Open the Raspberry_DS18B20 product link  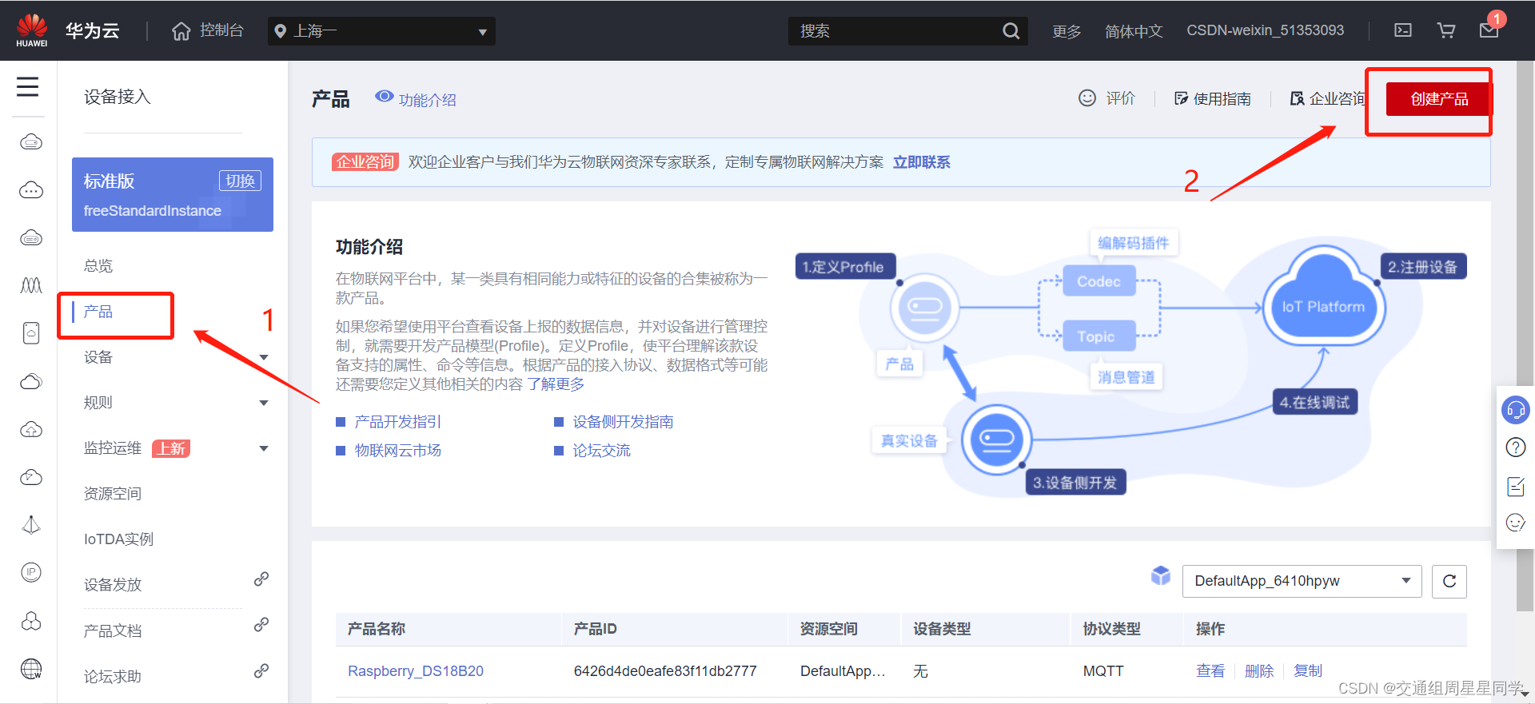pyautogui.click(x=416, y=671)
